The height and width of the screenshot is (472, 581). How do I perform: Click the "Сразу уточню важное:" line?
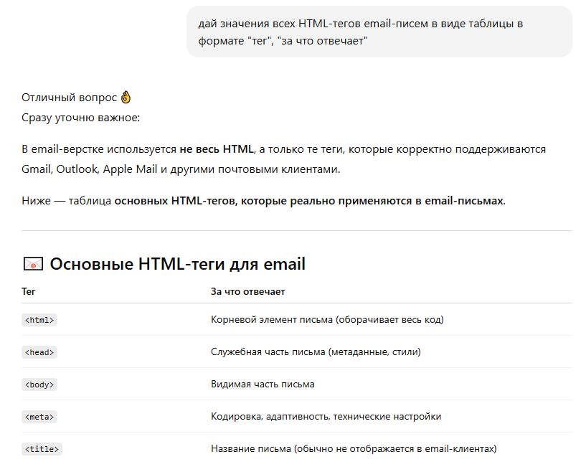point(81,118)
